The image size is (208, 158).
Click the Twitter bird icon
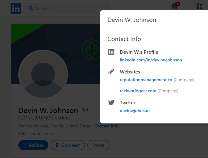(x=111, y=102)
